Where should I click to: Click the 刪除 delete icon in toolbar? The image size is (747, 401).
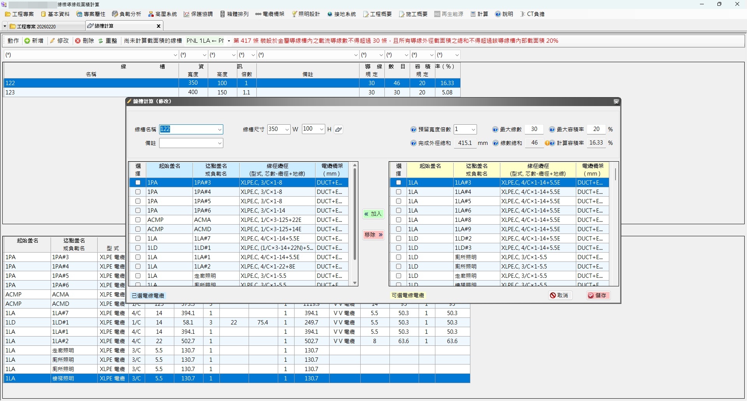click(78, 41)
